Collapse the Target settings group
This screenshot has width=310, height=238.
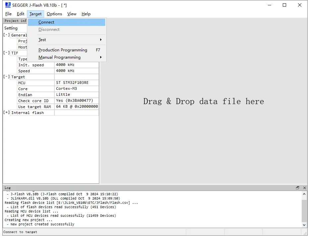coord(6,77)
